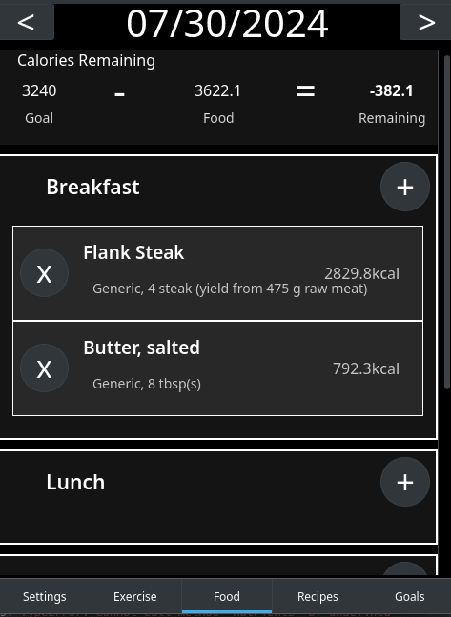Go to the Goals tab
Viewport: 451px width, 617px height.
tap(409, 597)
